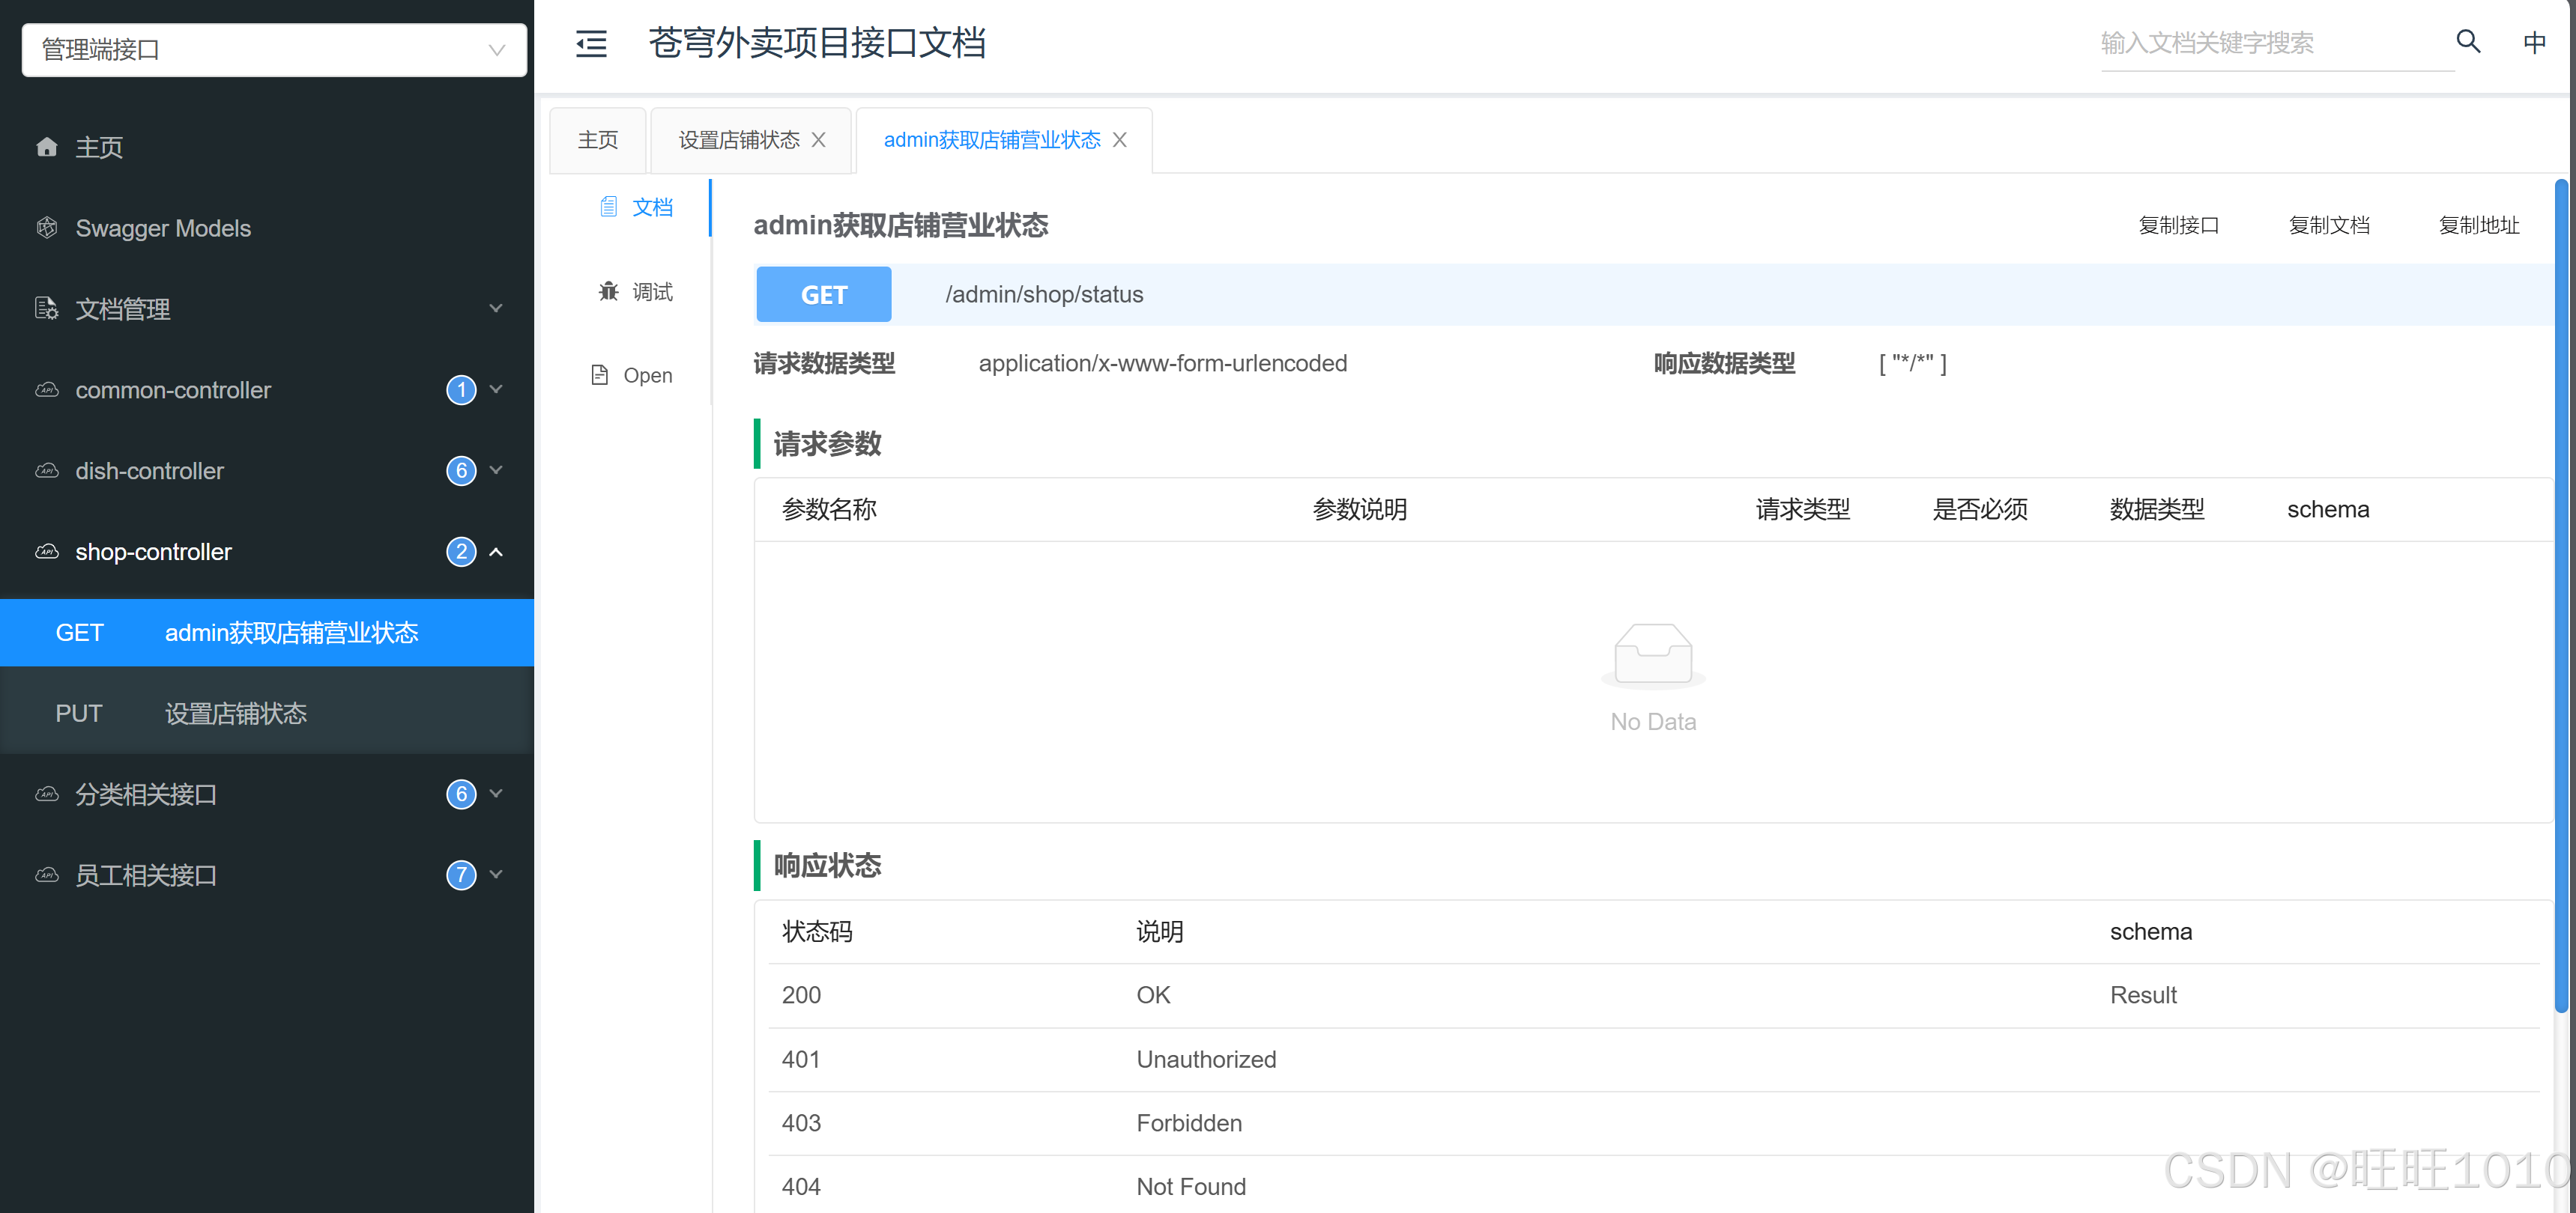Expand the 文档管理 menu
The height and width of the screenshot is (1213, 2576).
click(495, 308)
